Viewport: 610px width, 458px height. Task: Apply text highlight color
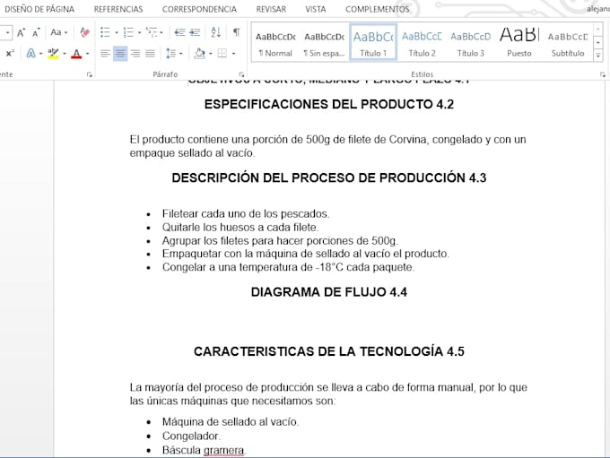[x=53, y=53]
